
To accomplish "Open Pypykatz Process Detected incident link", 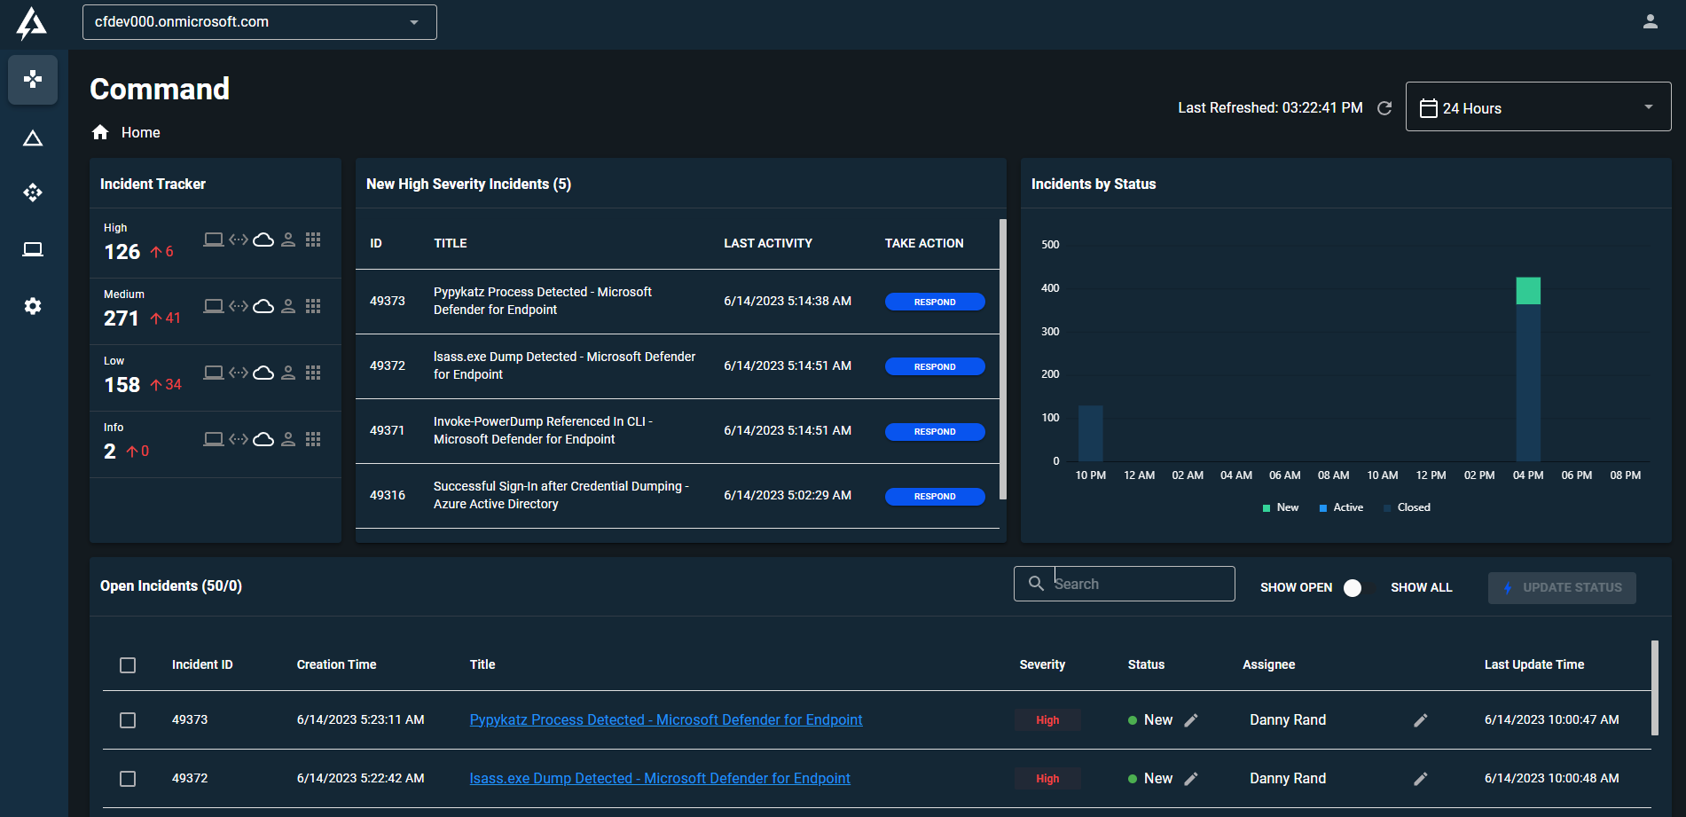I will (666, 720).
